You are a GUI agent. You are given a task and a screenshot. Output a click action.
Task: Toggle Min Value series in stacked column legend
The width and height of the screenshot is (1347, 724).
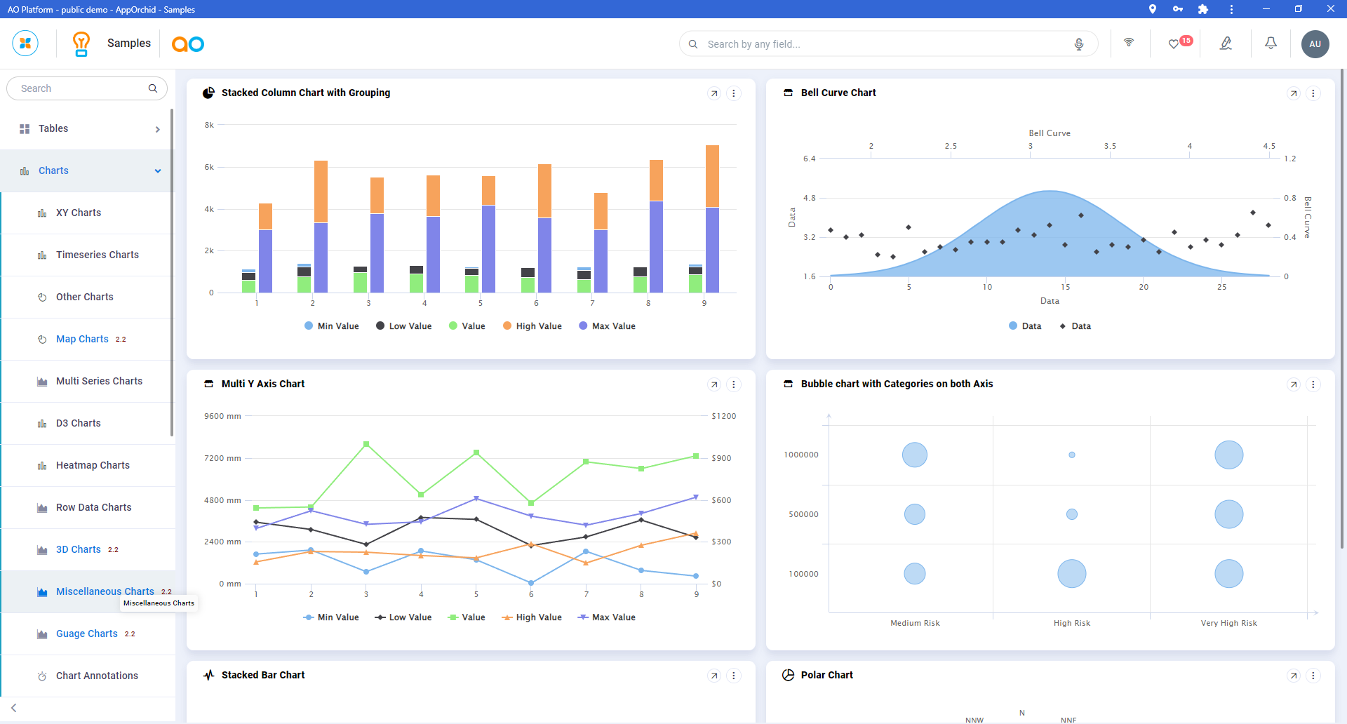[331, 326]
